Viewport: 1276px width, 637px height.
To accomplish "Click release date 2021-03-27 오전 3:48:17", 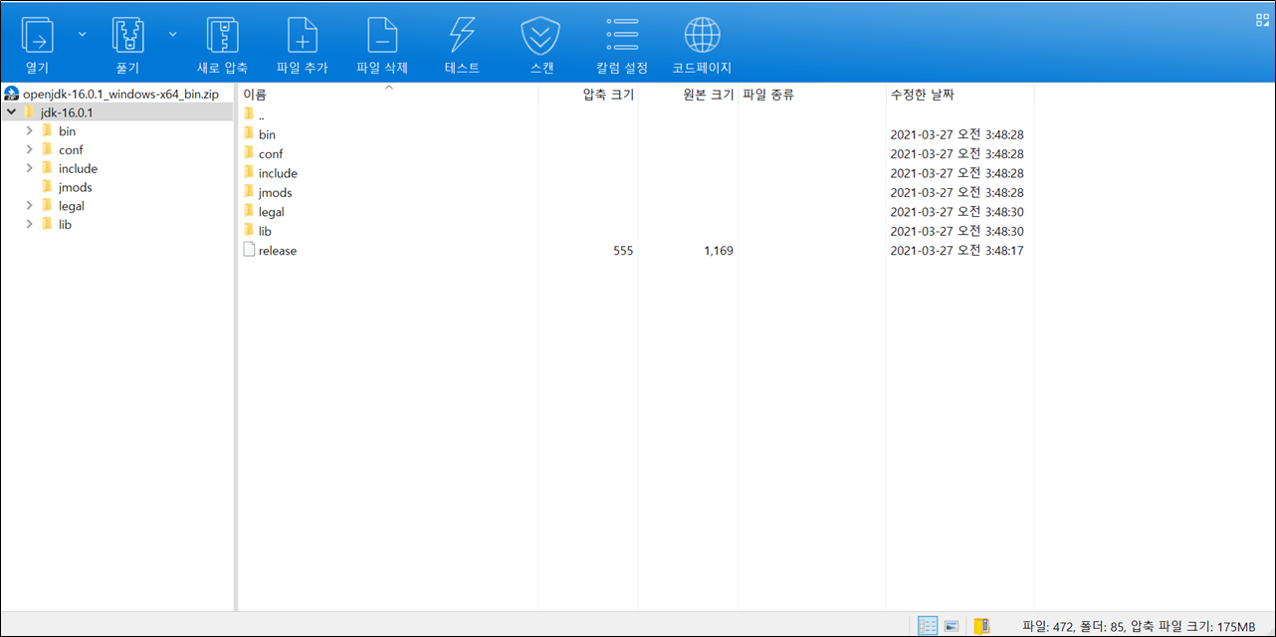I will (x=957, y=251).
